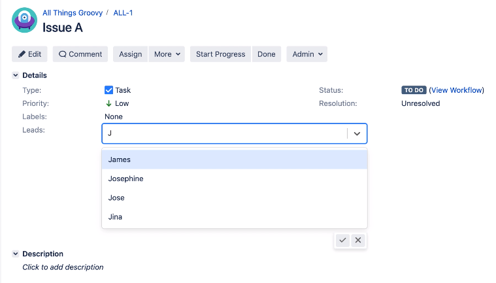The height and width of the screenshot is (283, 496).
Task: Open the More dropdown menu
Action: point(167,54)
